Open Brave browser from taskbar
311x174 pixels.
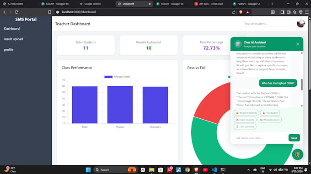tap(196, 170)
